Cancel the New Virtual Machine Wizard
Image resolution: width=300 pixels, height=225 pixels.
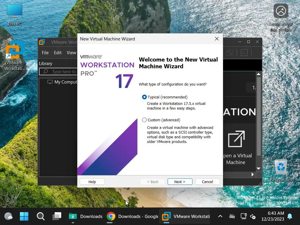tap(207, 182)
